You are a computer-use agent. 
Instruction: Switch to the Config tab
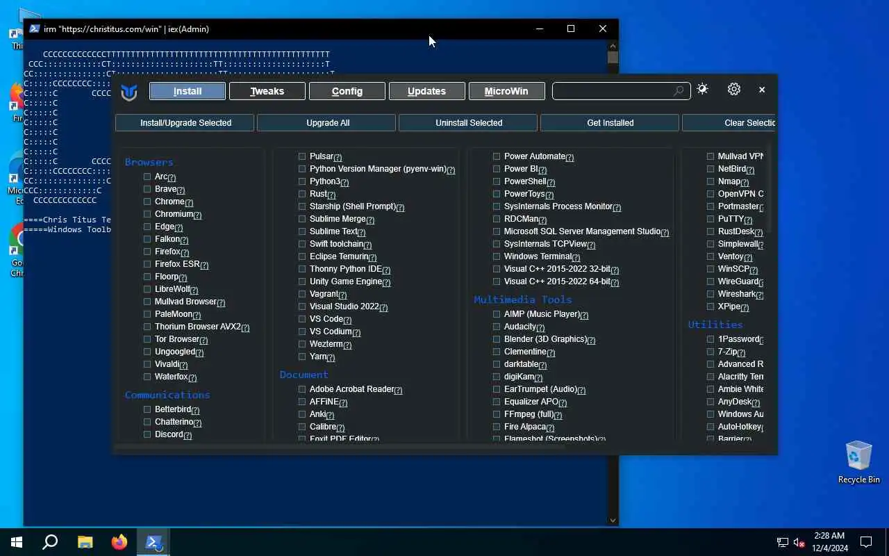[x=347, y=91]
